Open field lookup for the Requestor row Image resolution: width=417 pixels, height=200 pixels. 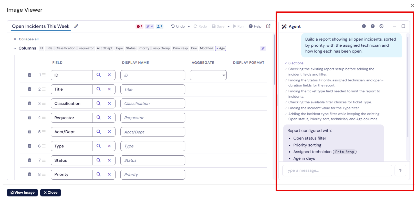pyautogui.click(x=99, y=118)
